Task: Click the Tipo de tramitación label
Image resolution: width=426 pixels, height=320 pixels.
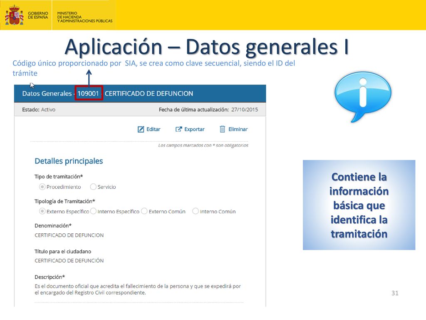Action: click(59, 177)
